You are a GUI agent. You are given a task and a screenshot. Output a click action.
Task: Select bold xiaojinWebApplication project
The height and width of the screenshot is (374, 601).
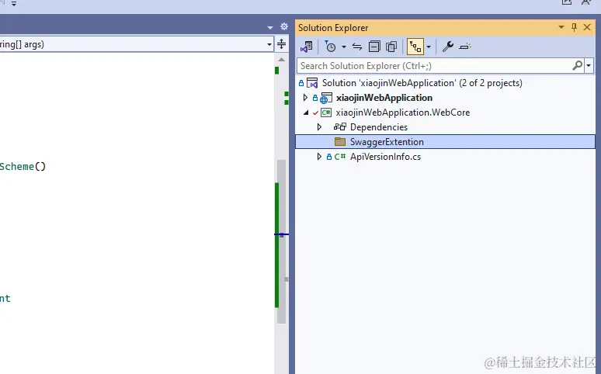(x=384, y=98)
